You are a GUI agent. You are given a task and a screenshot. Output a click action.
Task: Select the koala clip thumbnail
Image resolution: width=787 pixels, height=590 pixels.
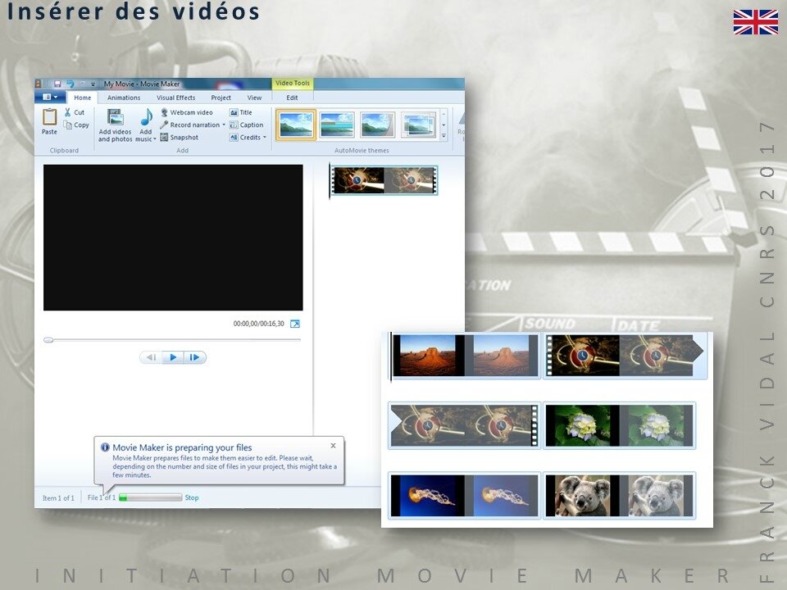click(620, 496)
